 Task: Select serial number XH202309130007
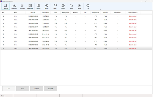33,27
